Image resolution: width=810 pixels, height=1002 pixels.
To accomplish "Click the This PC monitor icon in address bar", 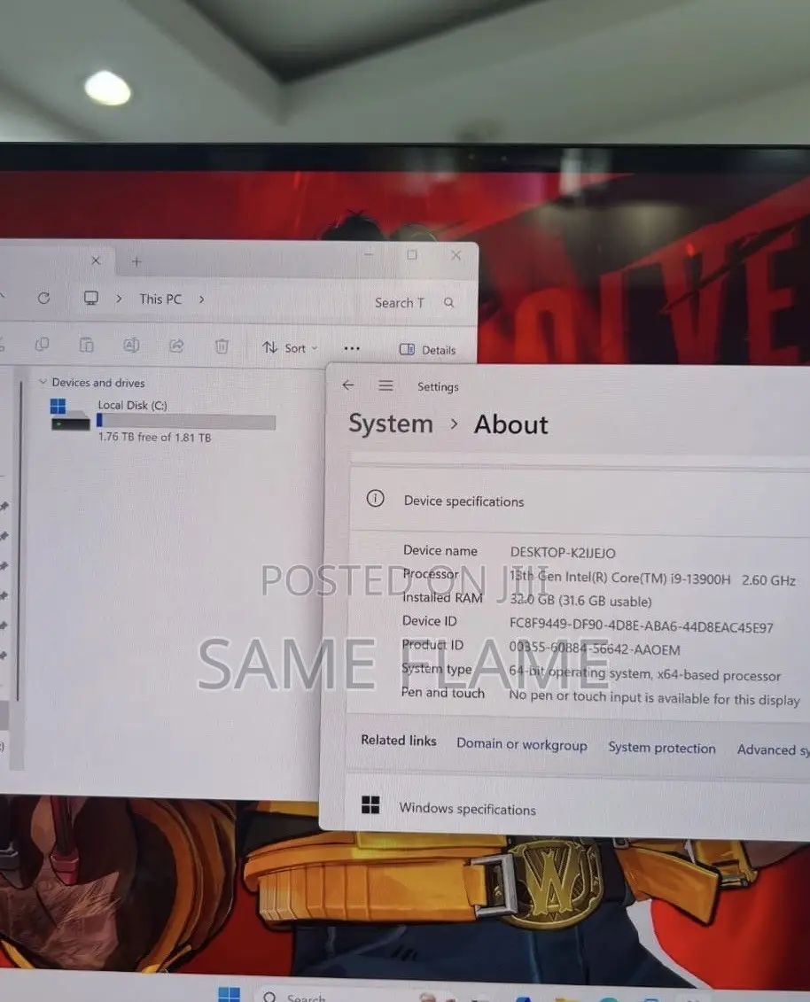I will click(x=90, y=299).
